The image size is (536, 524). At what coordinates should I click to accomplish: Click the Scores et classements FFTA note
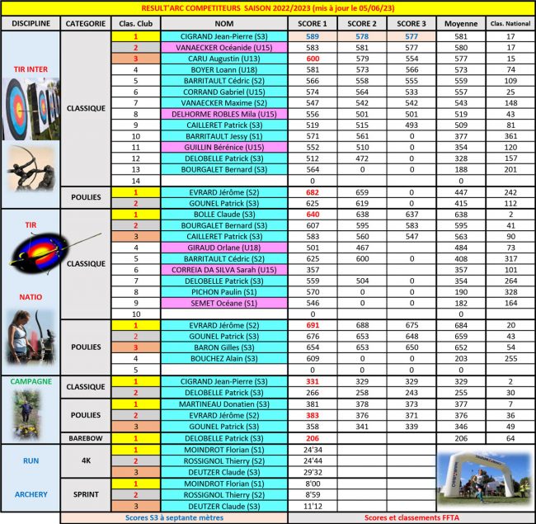tap(411, 518)
